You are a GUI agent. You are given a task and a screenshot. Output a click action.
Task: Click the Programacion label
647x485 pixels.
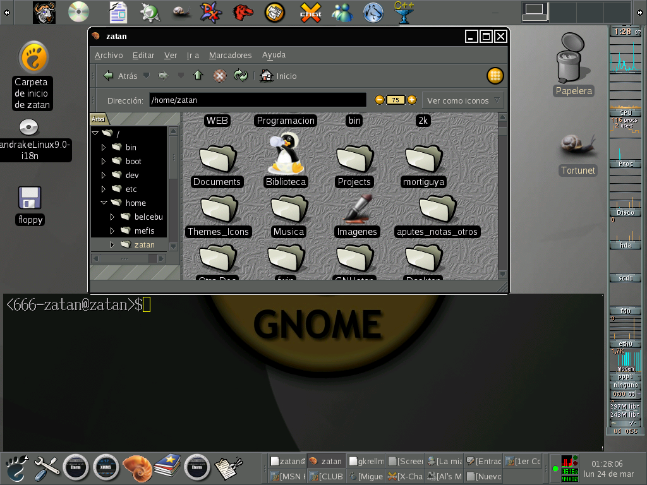(286, 121)
